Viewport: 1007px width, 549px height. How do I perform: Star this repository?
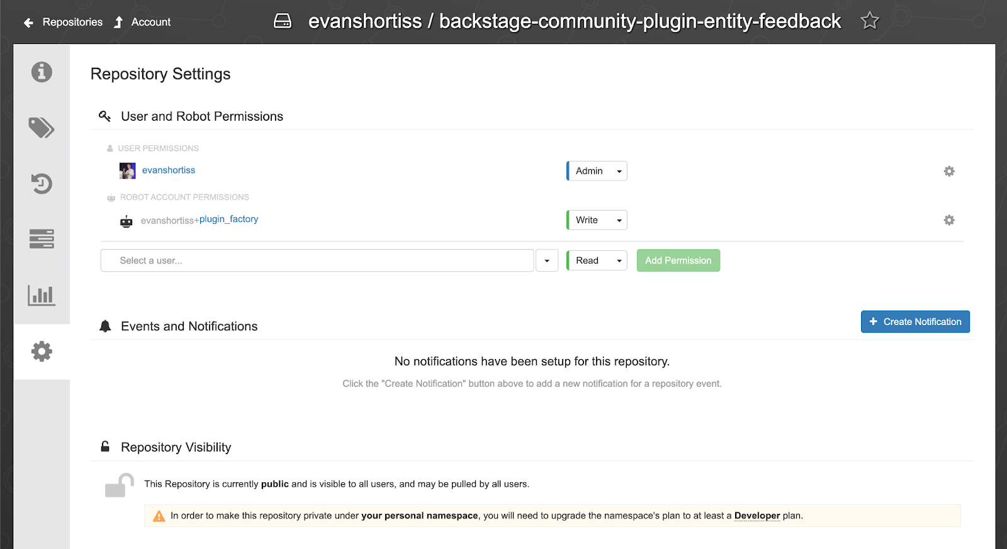tap(870, 21)
